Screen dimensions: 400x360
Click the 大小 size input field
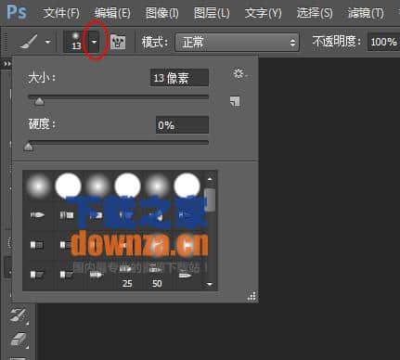point(179,78)
